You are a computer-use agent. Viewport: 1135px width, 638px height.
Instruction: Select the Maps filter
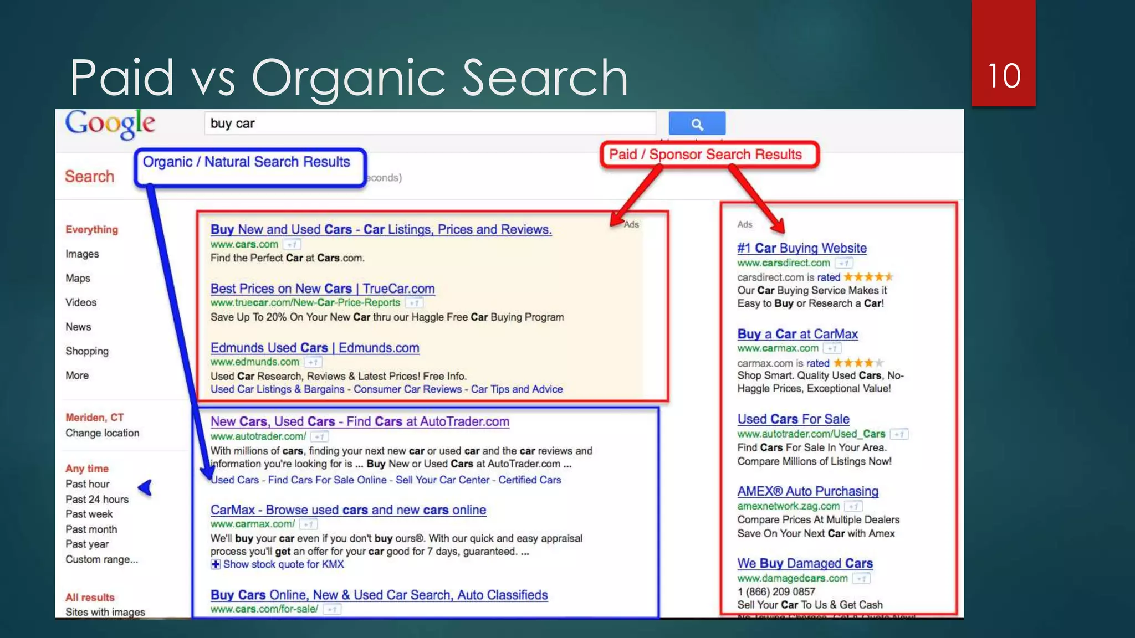tap(78, 278)
